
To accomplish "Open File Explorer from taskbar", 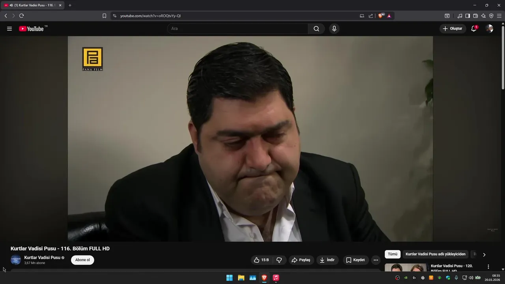I will pos(241,278).
